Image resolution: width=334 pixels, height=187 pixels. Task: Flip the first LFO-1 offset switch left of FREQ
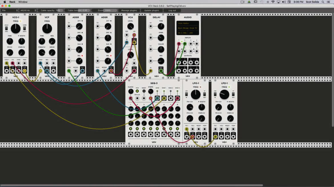click(x=187, y=94)
